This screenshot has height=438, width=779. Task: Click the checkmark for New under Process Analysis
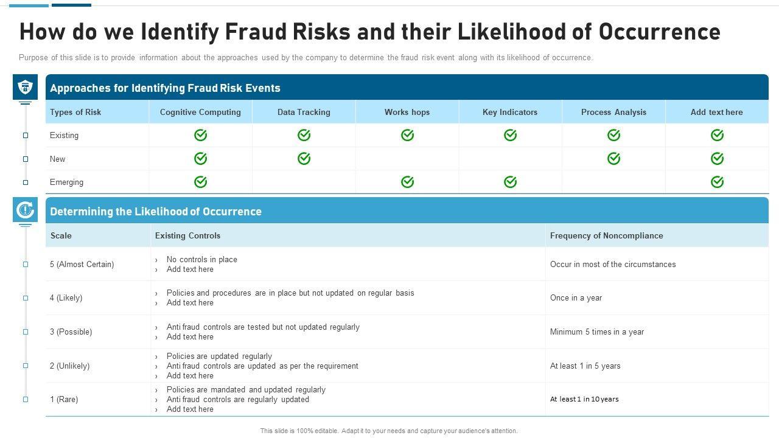(x=613, y=159)
